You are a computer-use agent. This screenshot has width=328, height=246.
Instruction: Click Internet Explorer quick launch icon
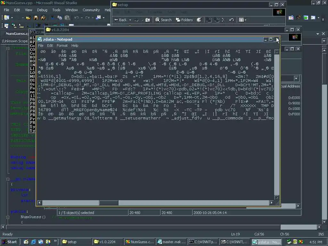[x=33, y=242]
